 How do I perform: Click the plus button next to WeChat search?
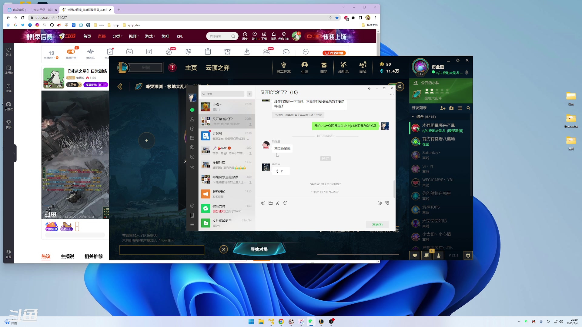pyautogui.click(x=249, y=94)
